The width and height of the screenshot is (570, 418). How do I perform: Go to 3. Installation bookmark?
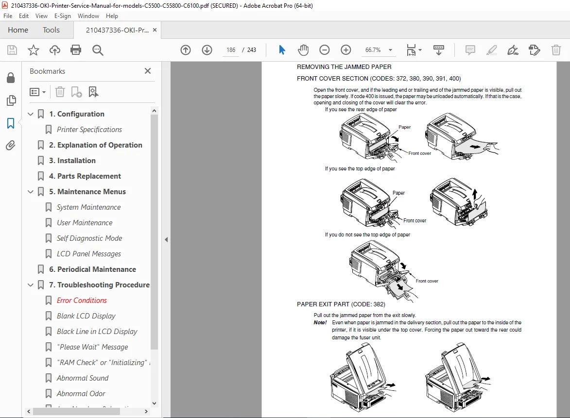coord(72,161)
